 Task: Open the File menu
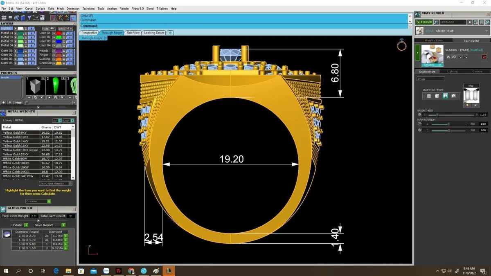pos(4,9)
